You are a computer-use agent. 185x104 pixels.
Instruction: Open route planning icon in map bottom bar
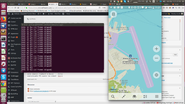coord(123,96)
